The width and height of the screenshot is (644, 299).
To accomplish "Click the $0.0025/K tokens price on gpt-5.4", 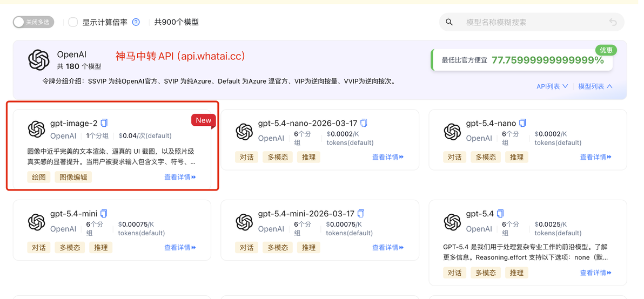I will (558, 229).
